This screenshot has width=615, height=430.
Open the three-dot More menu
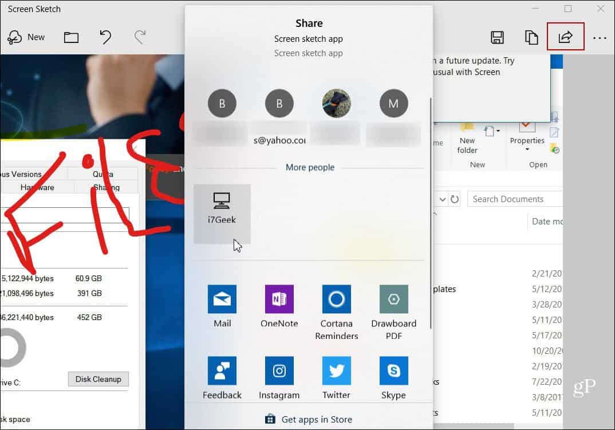click(600, 38)
